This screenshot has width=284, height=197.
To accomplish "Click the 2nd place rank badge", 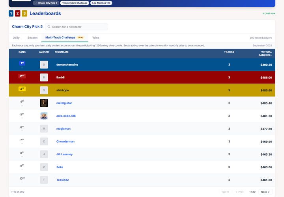I will tap(22, 76).
